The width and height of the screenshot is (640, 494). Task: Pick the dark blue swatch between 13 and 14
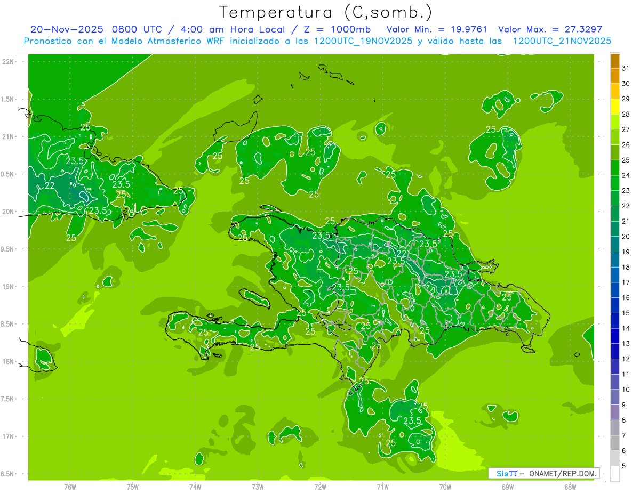(615, 336)
